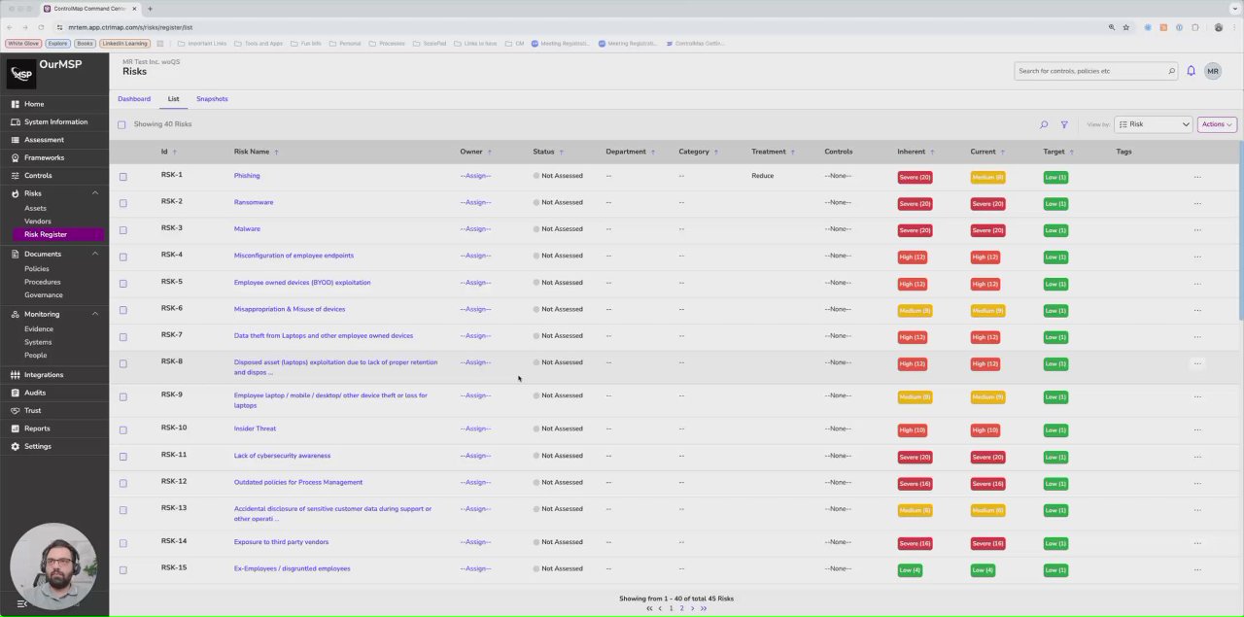Check the RSK-15 row checkbox
The width and height of the screenshot is (1244, 617).
coord(122,570)
